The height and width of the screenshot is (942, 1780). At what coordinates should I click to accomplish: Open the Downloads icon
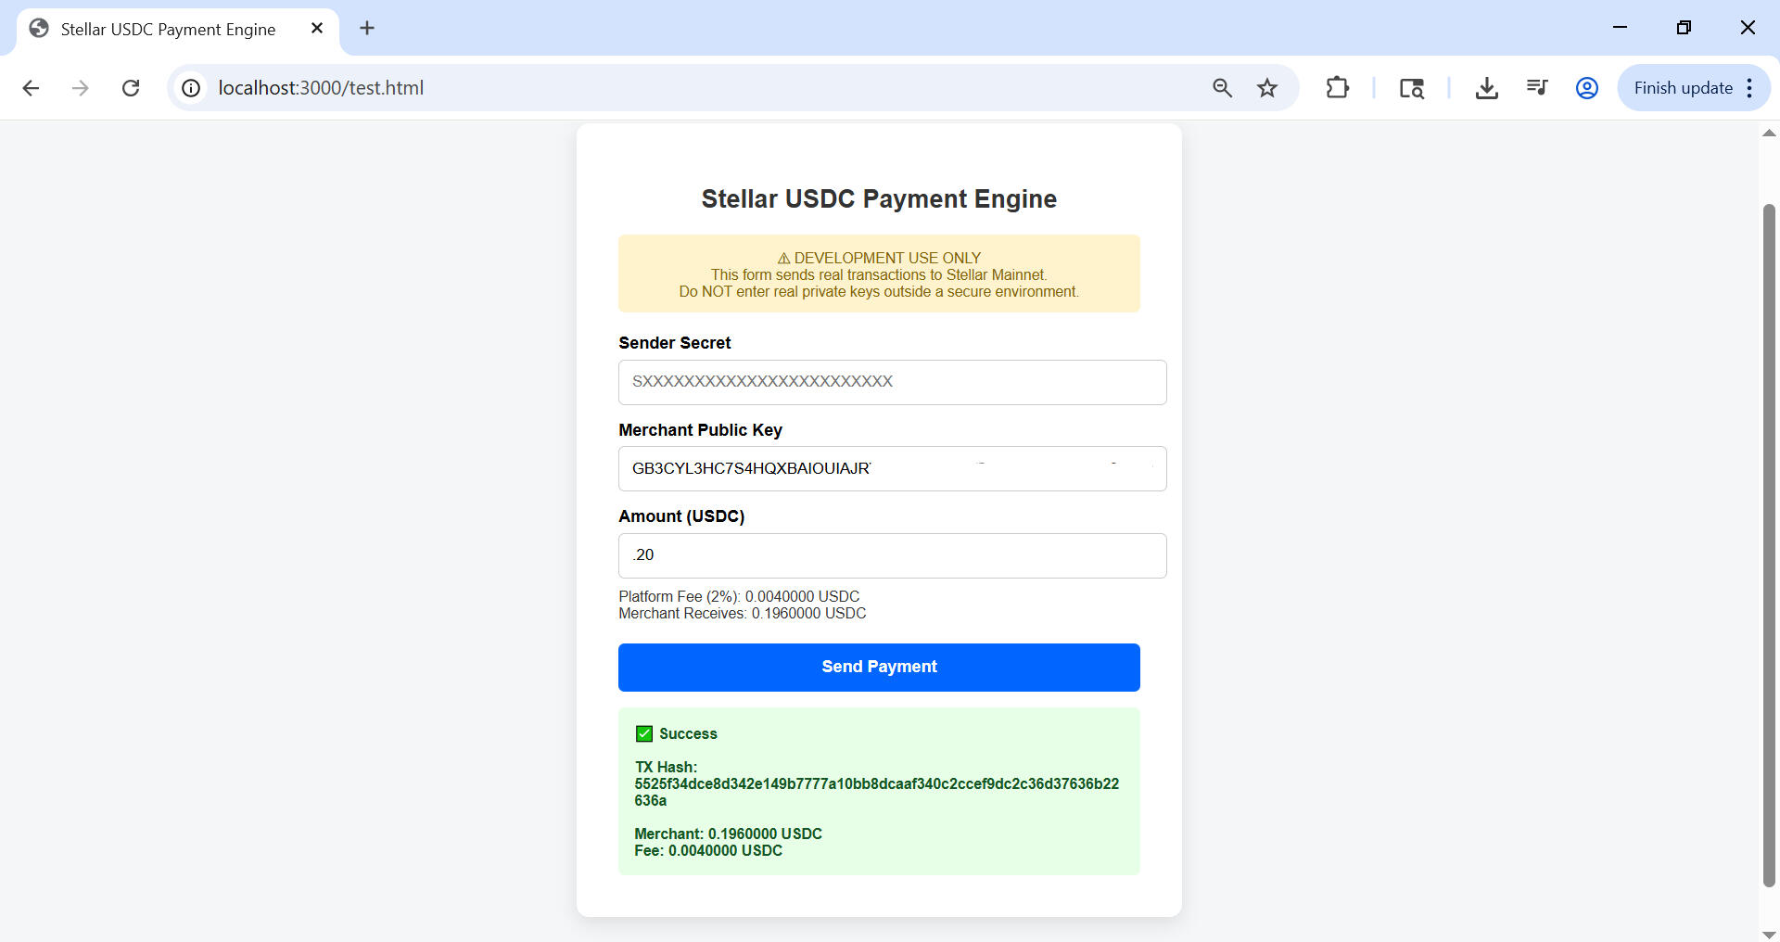[1486, 88]
